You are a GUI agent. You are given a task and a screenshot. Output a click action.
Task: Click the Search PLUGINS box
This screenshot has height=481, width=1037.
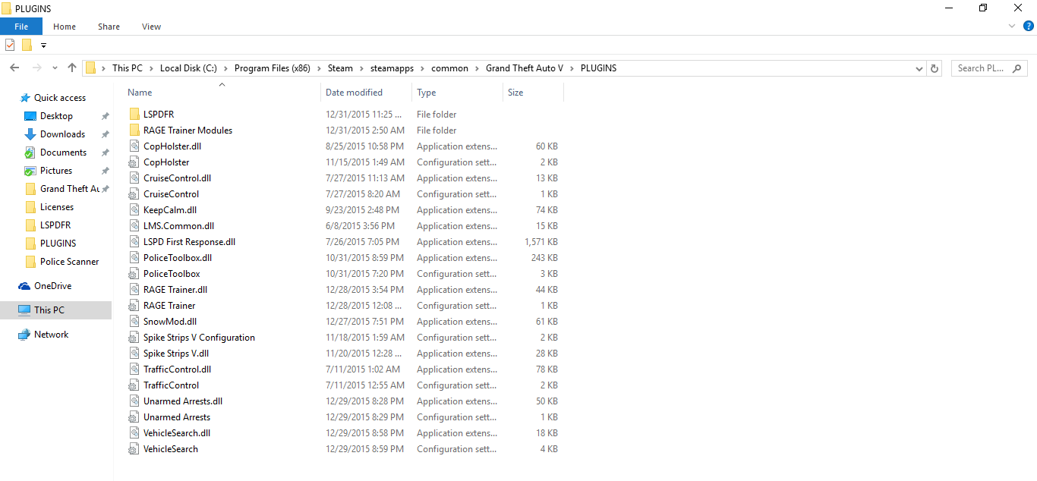[x=989, y=68]
